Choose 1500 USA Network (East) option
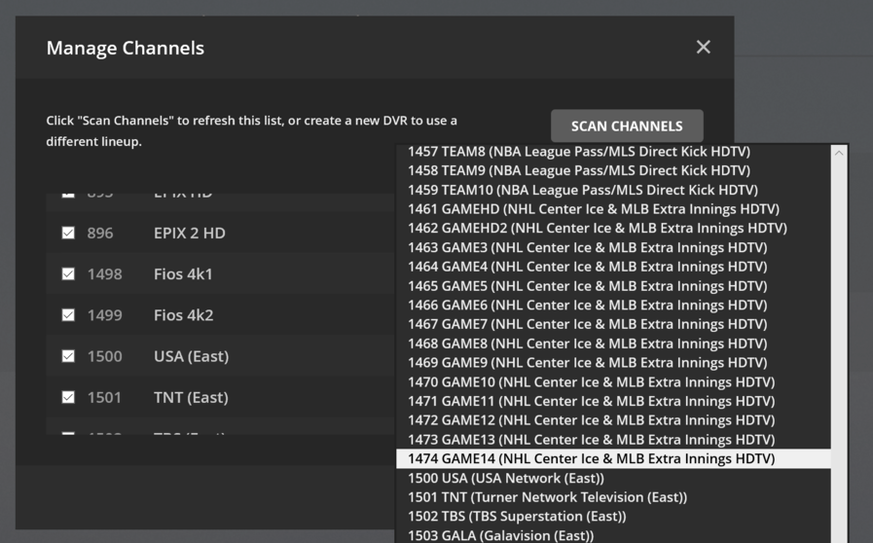The image size is (873, 543). [x=613, y=478]
